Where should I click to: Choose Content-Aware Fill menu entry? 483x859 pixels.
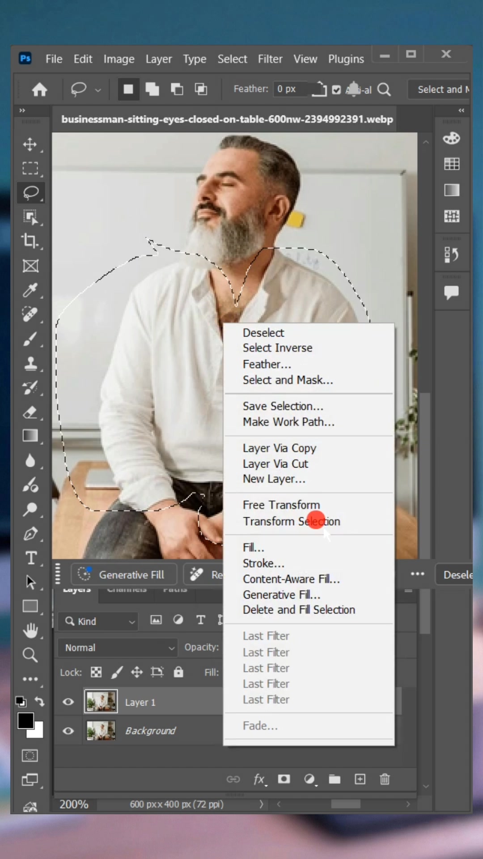pos(291,579)
